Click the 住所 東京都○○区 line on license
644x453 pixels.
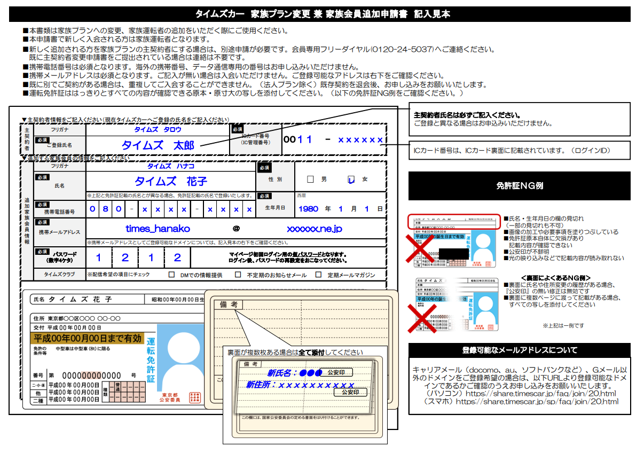76,318
